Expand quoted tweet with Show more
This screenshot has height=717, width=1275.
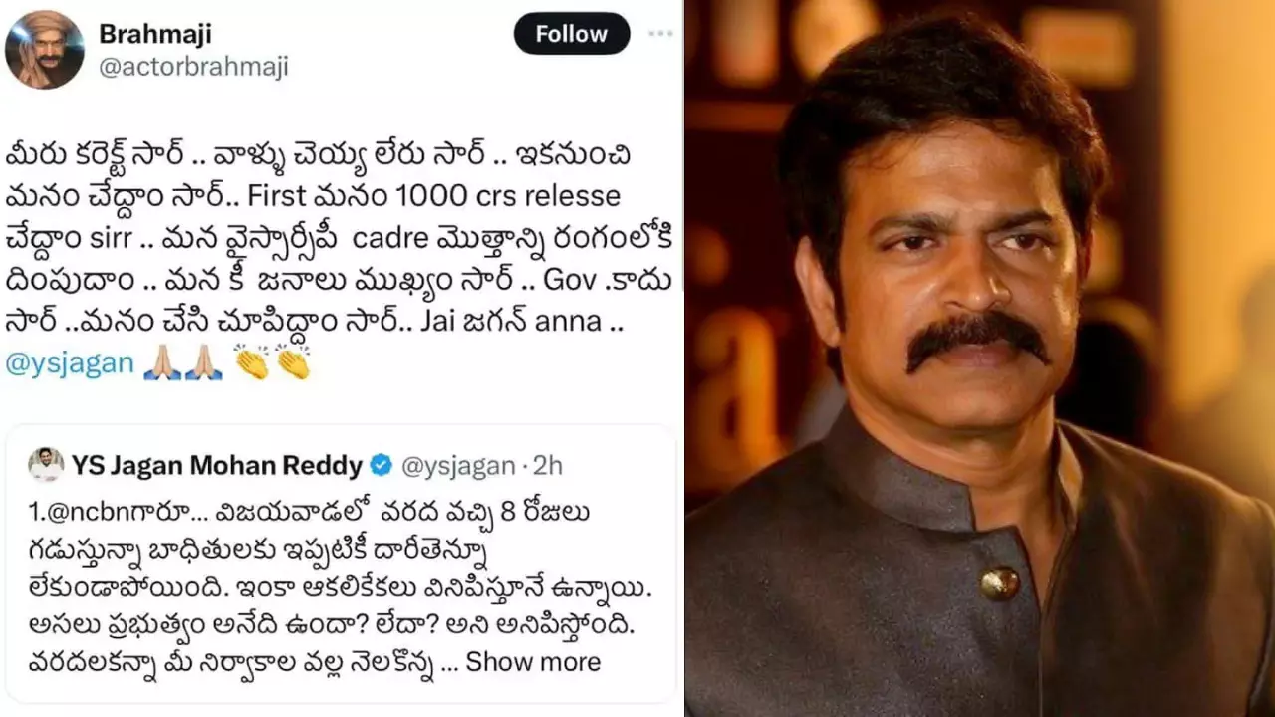(533, 662)
